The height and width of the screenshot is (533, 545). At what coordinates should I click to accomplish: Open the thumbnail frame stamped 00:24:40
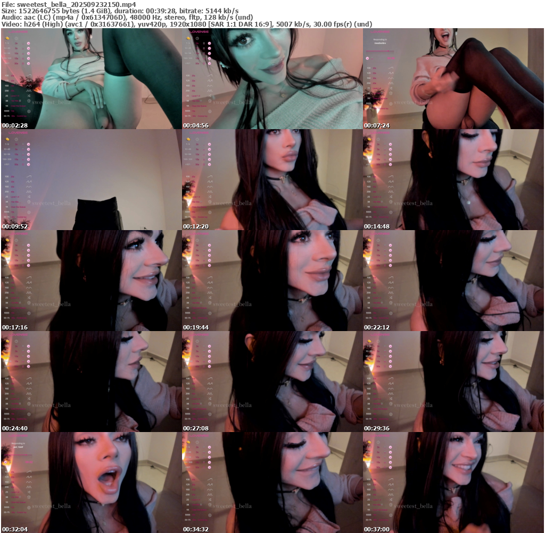tap(91, 382)
